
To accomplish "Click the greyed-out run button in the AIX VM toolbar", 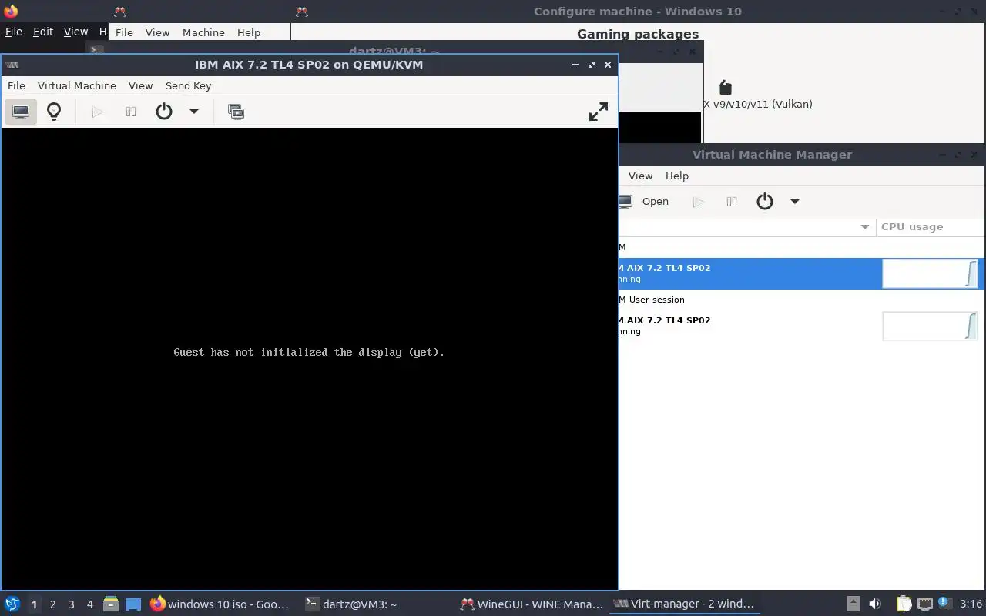I will (97, 112).
